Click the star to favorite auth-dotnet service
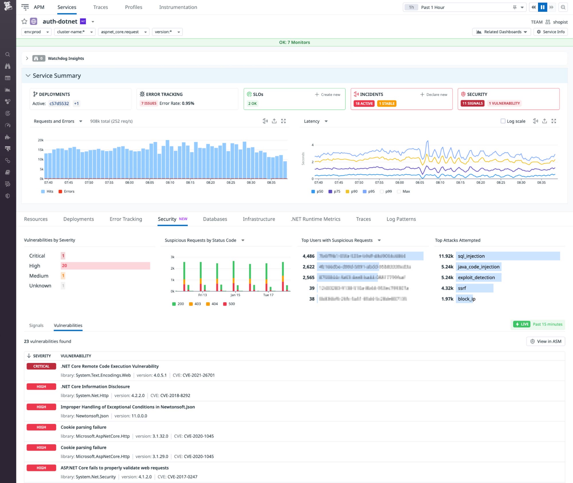This screenshot has height=483, width=573. 24,21
